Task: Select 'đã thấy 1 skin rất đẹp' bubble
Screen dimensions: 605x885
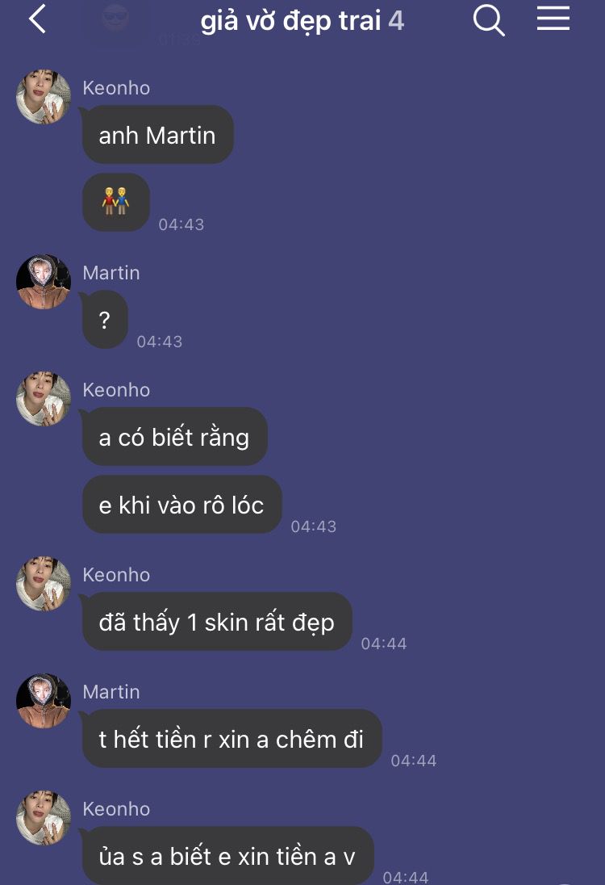Action: point(216,622)
